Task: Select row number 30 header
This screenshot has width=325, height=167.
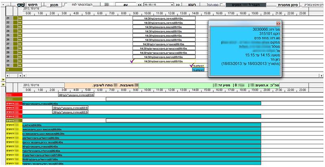Action: [9, 57]
